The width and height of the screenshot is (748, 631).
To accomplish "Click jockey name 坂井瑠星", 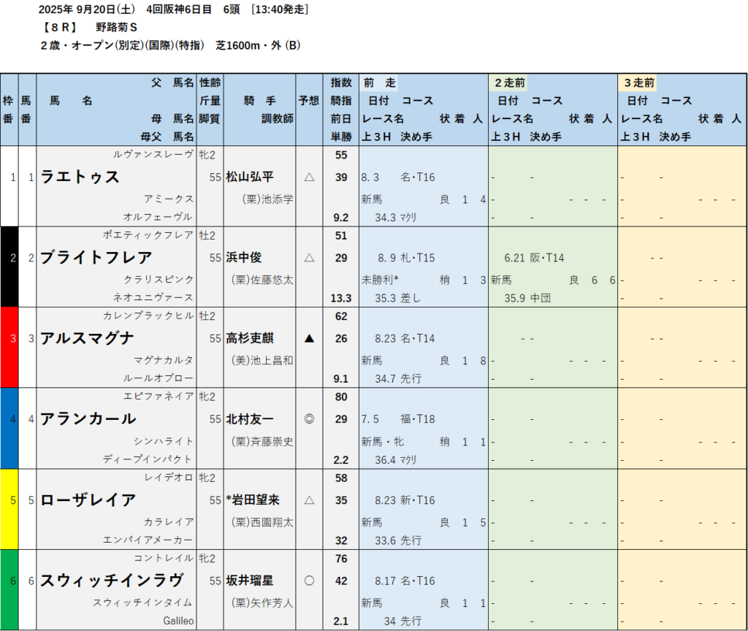I will [x=249, y=581].
